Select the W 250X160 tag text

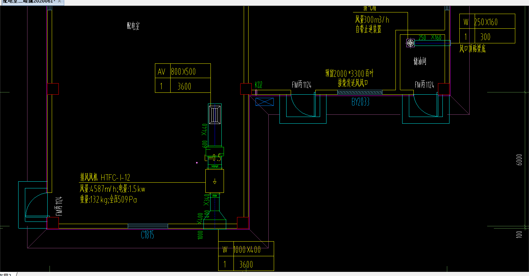coord(480,22)
